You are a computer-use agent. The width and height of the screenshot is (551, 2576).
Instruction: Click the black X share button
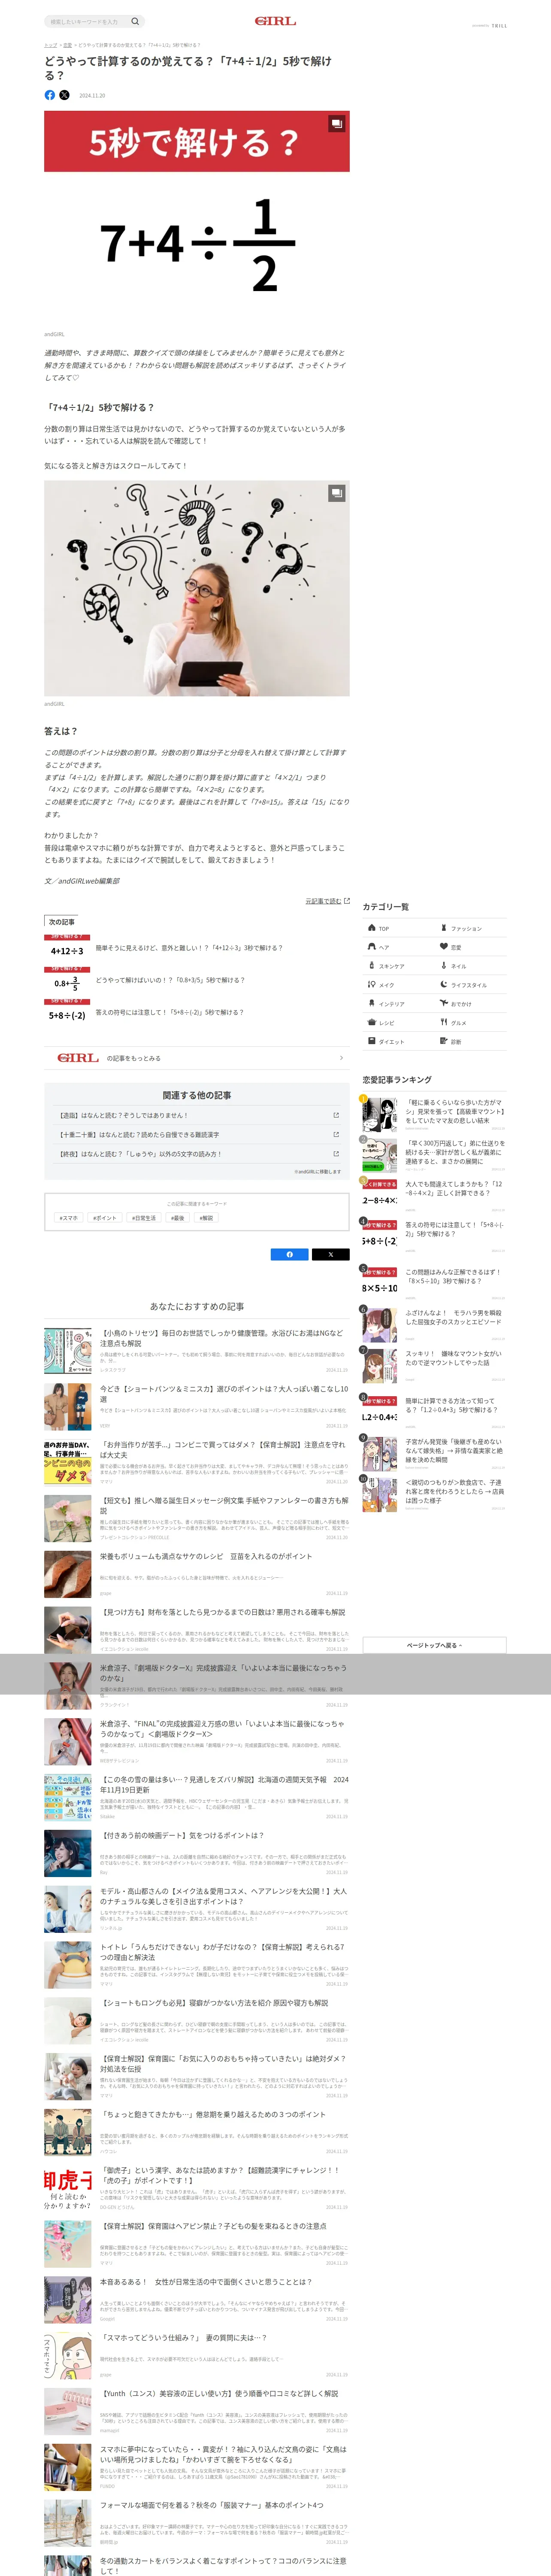(331, 1254)
